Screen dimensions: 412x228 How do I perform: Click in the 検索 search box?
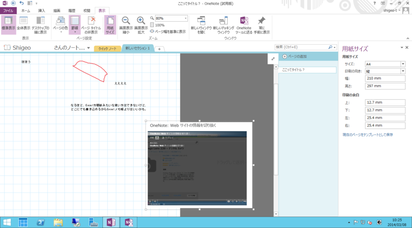click(x=301, y=47)
